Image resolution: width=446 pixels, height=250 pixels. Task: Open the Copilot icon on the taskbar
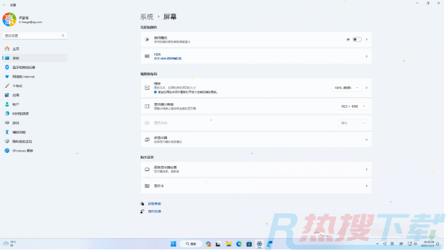click(x=209, y=244)
